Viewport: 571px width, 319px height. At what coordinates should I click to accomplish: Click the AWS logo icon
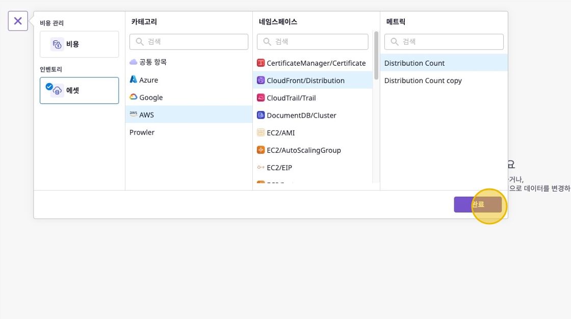coord(134,115)
